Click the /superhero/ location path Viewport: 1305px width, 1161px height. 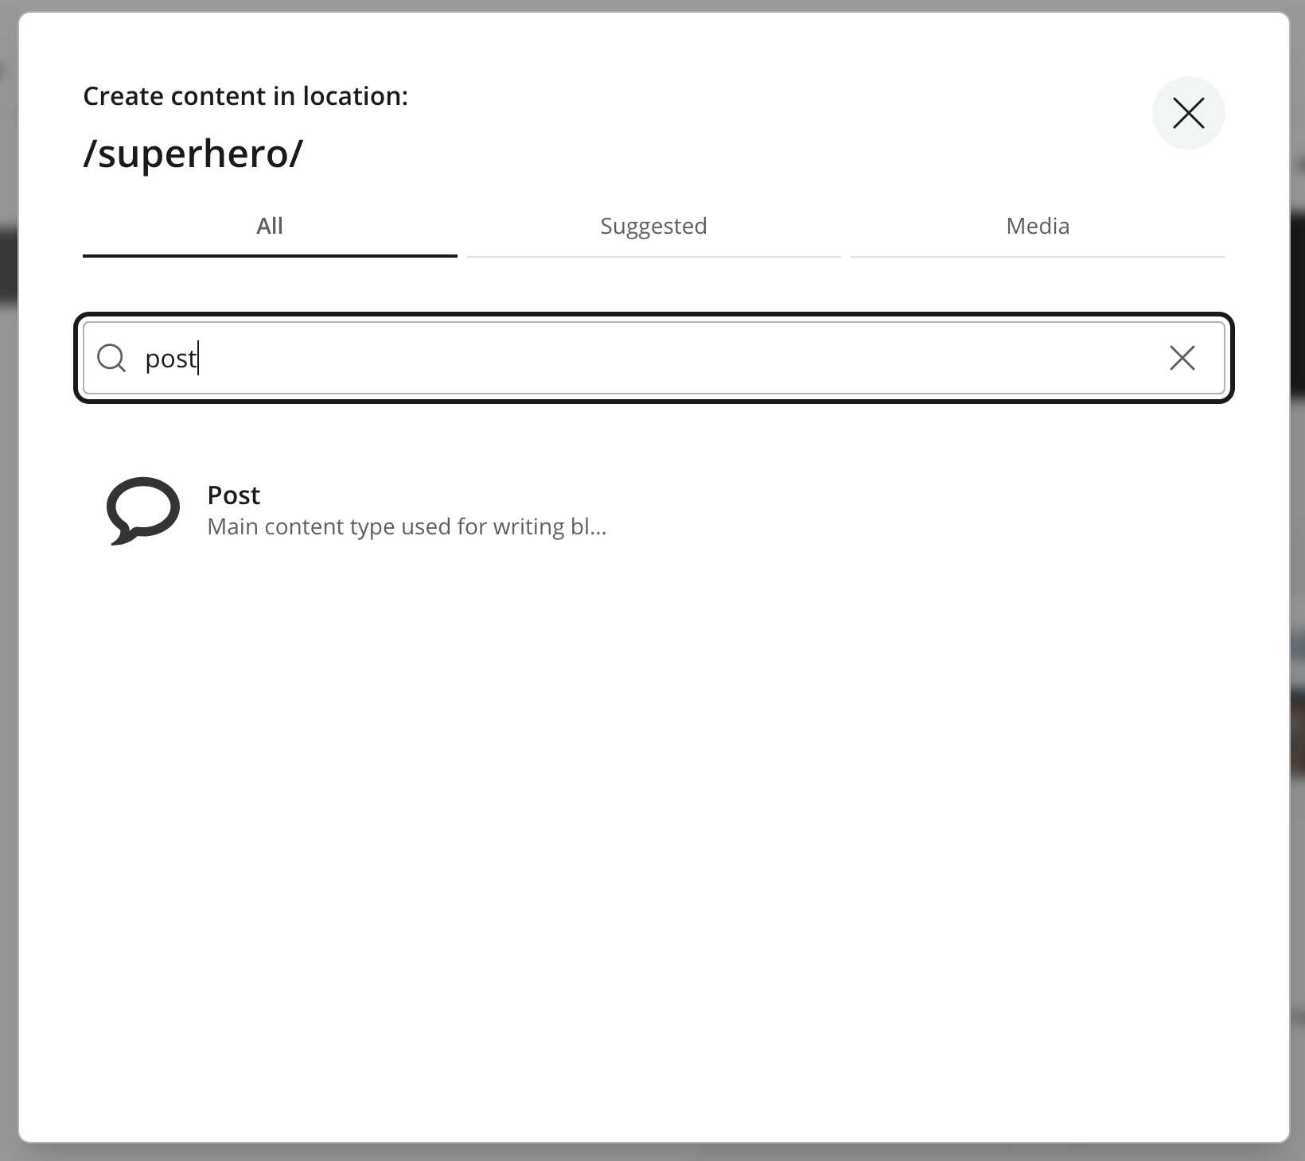pos(193,153)
